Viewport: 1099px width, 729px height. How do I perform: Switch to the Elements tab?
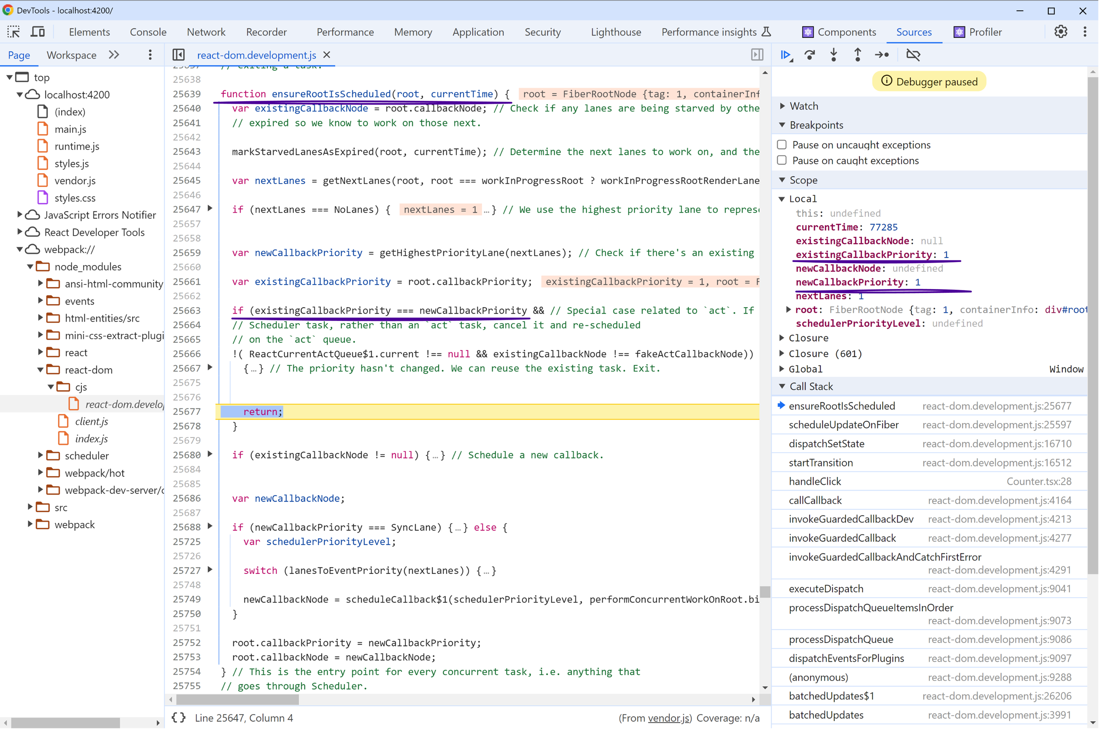(x=89, y=32)
